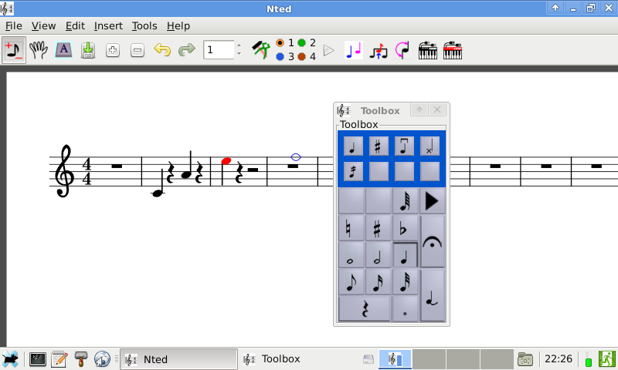Toggle the note insert mode button
This screenshot has height=370, width=618.
point(13,50)
